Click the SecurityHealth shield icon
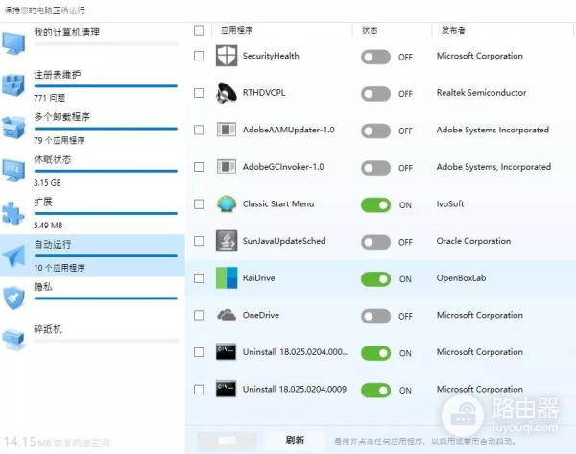 (227, 57)
